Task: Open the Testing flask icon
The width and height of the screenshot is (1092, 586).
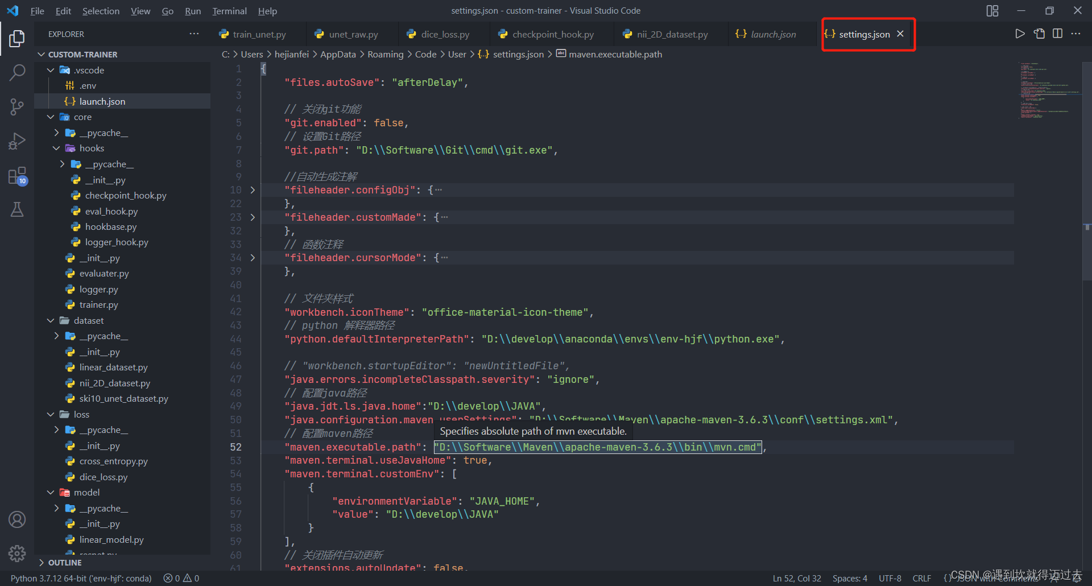Action: pos(17,210)
